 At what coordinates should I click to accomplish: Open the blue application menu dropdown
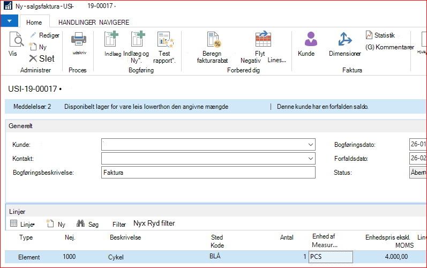tap(9, 21)
